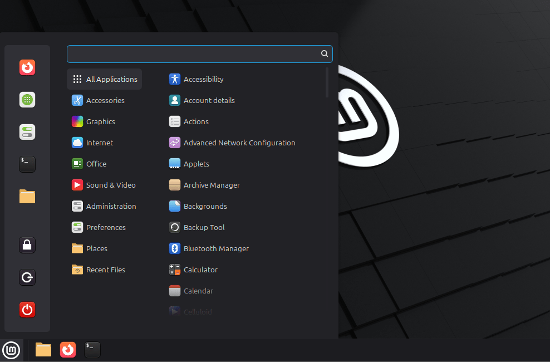550x362 pixels.
Task: Open the Graphics category
Action: [105, 121]
